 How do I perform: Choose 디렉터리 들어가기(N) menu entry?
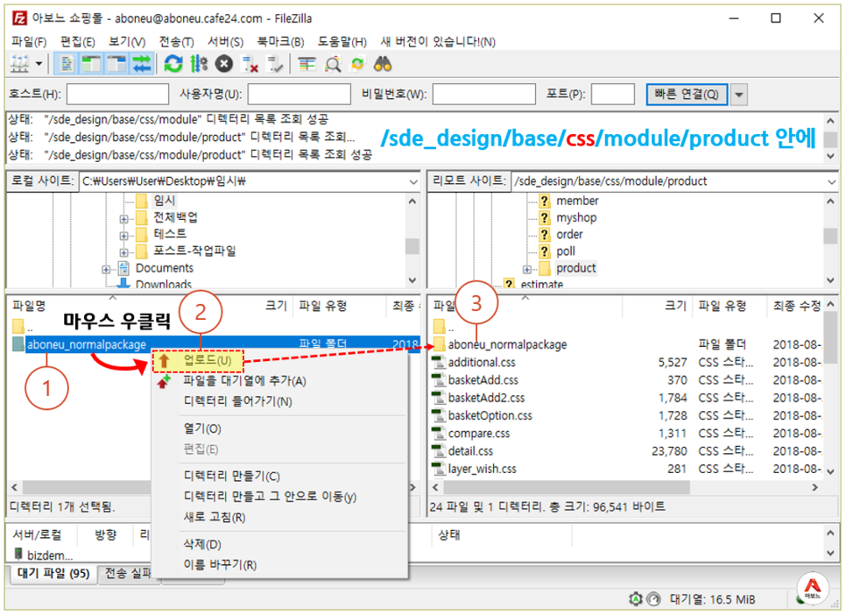point(237,402)
